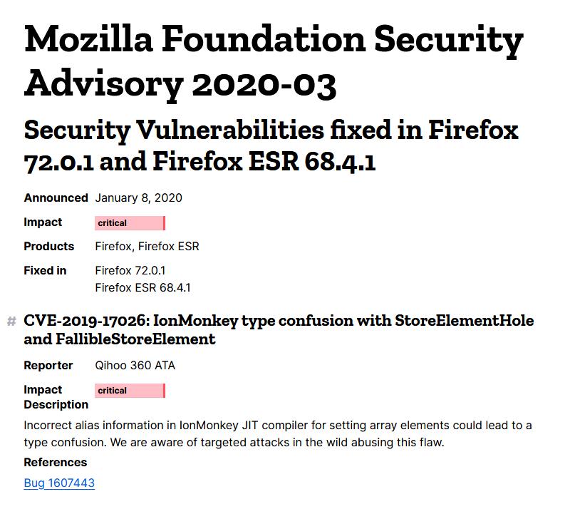Click the Fixed in label
The image size is (575, 519).
[x=45, y=271]
